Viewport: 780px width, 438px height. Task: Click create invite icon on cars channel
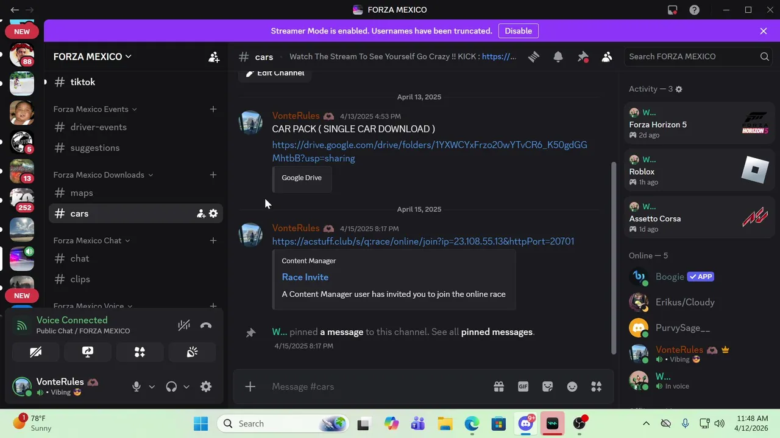(200, 214)
